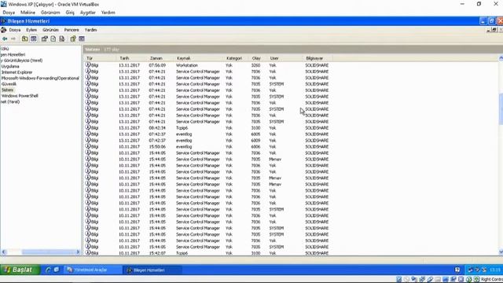The width and height of the screenshot is (503, 283).
Task: Click the last toolbar pane icon
Action: coord(82,39)
